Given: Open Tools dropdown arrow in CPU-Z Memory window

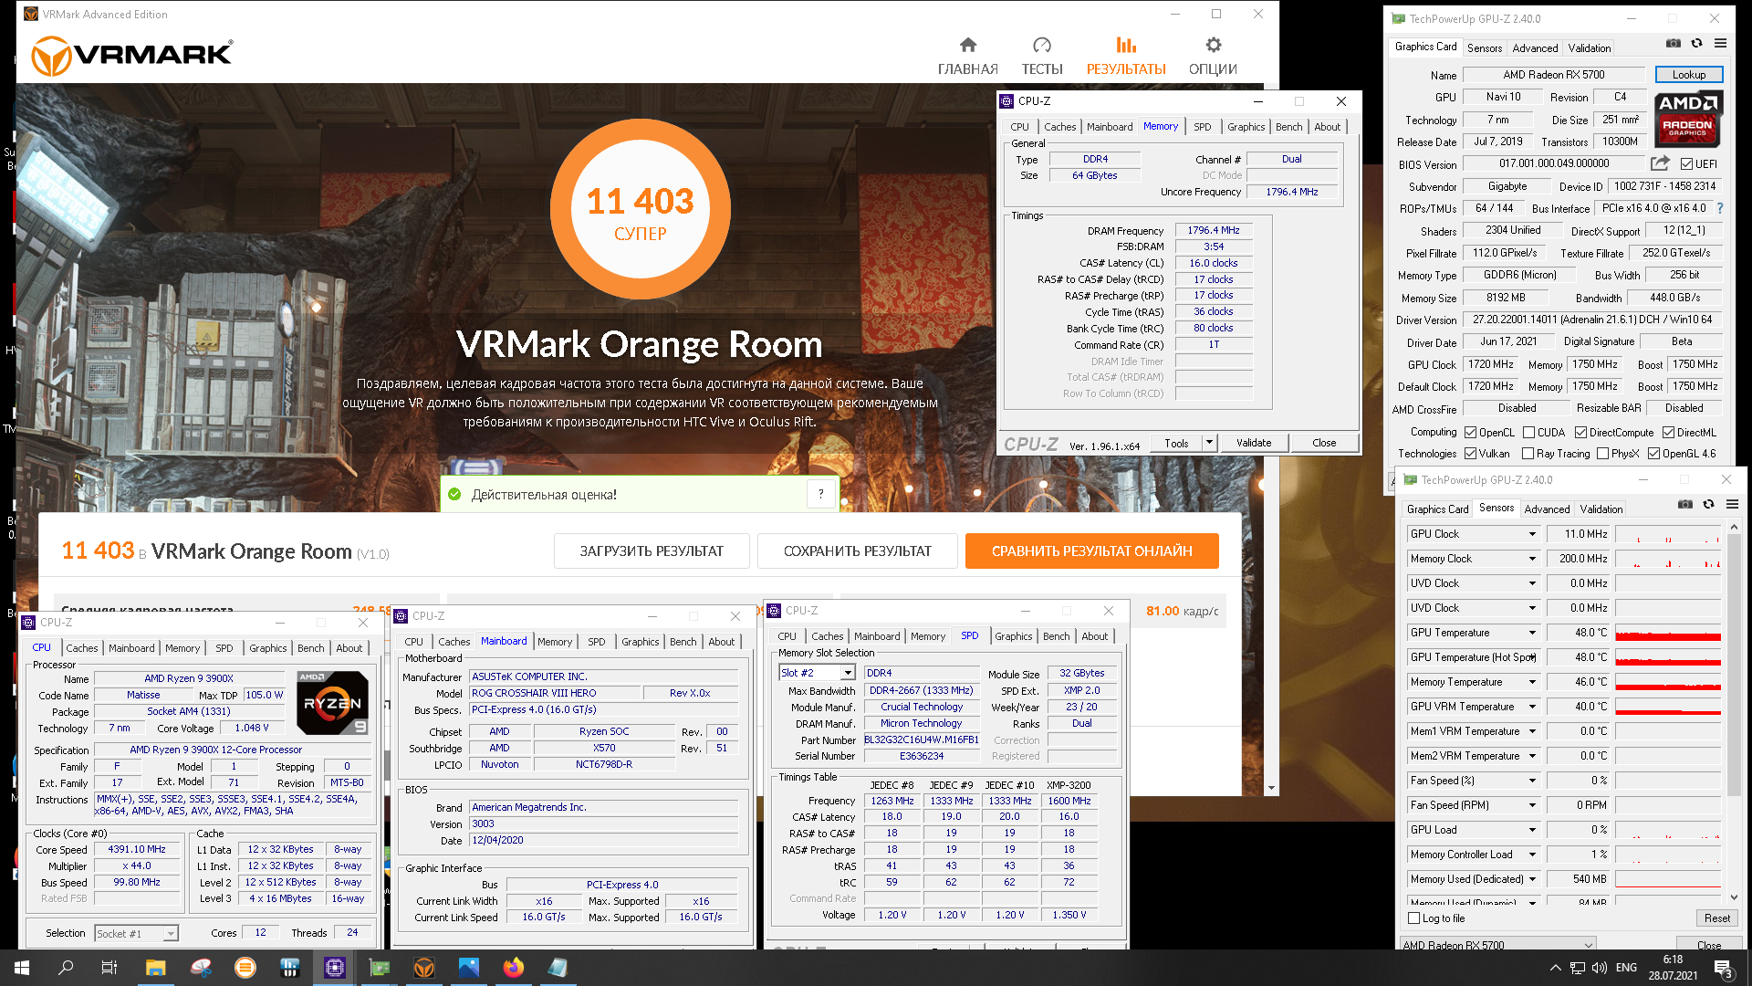Looking at the screenshot, I should point(1209,443).
